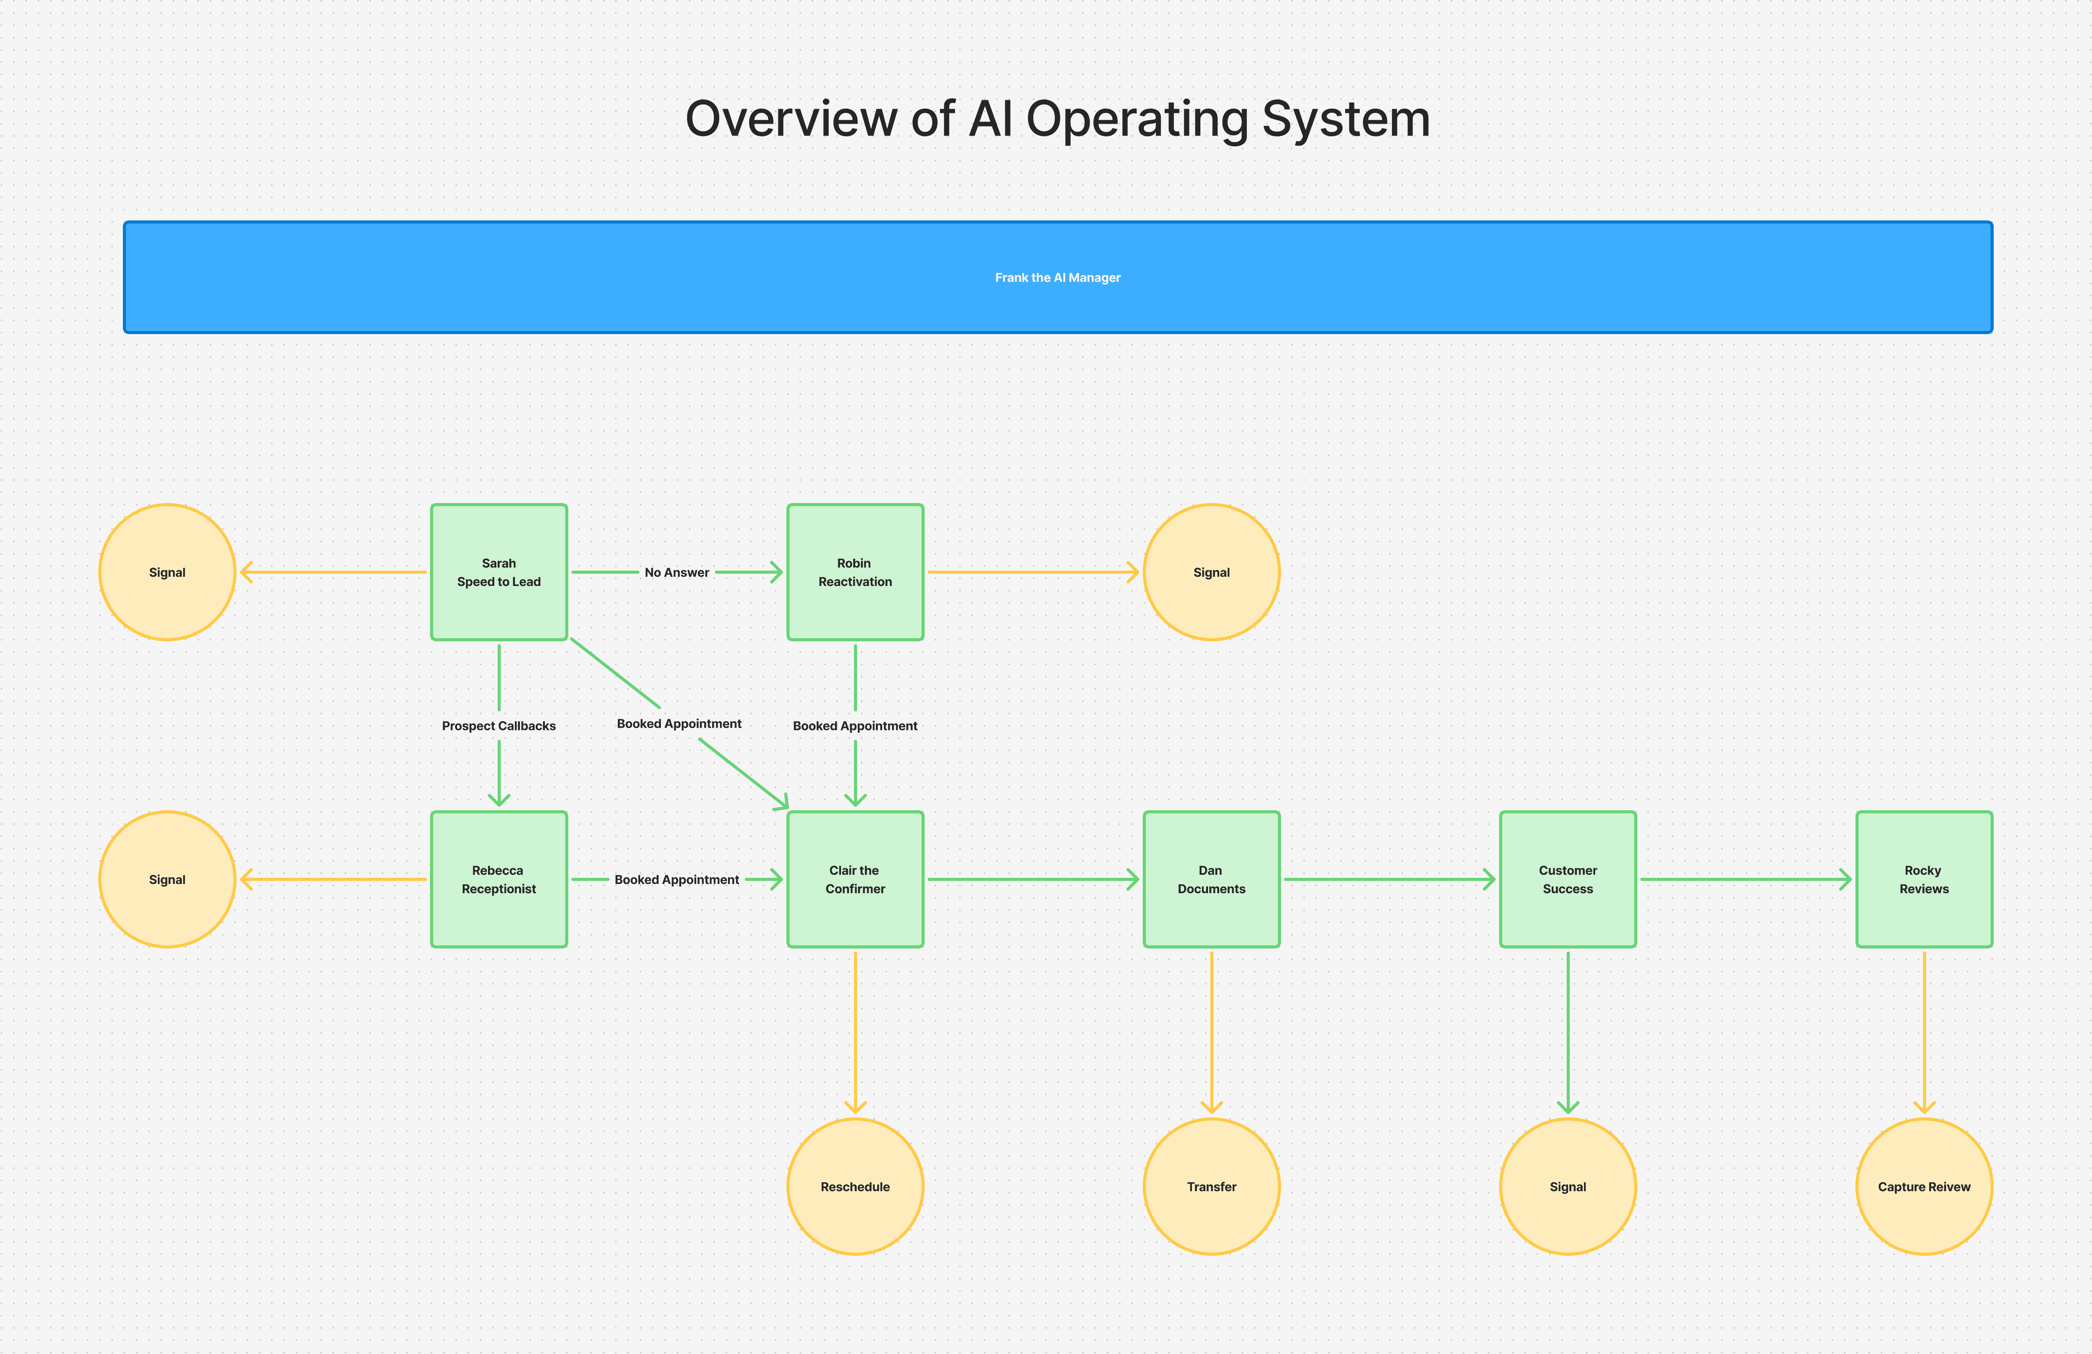Select the Frank the AI Manager blue bar

[1058, 277]
